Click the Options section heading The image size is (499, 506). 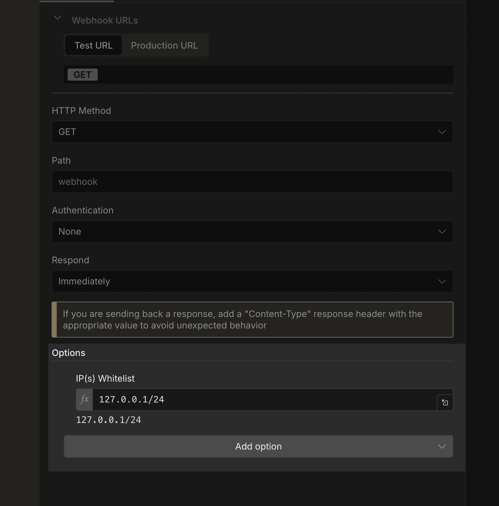pyautogui.click(x=68, y=353)
